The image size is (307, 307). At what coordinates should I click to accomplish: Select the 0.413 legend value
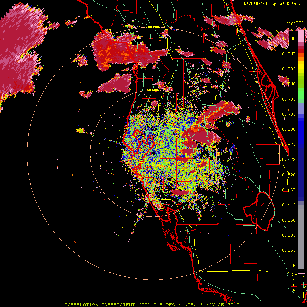(x=289, y=205)
